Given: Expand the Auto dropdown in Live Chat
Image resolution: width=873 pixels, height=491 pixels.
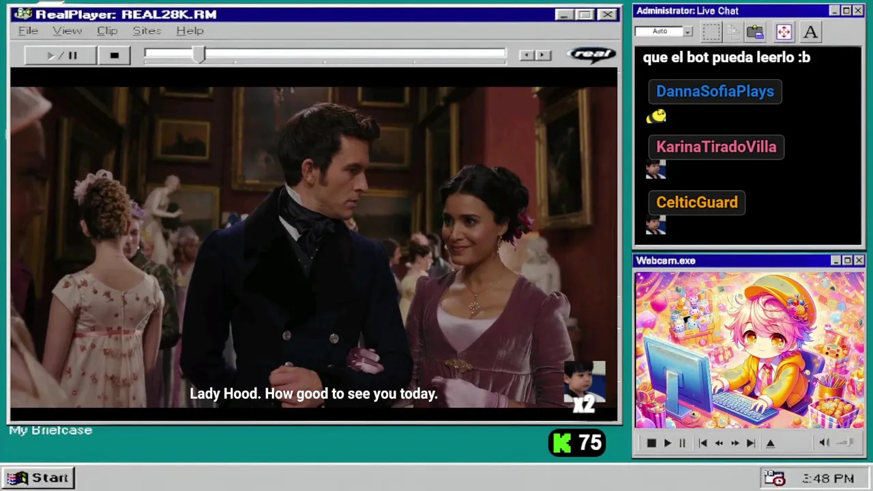Looking at the screenshot, I should coord(688,31).
